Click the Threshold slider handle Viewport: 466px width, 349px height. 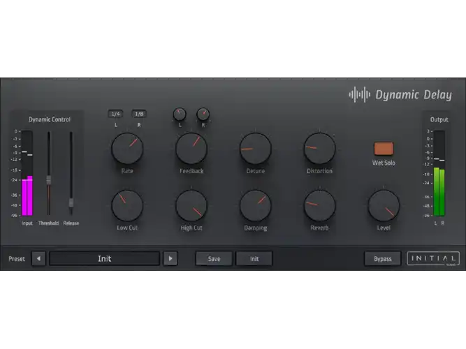pos(49,179)
